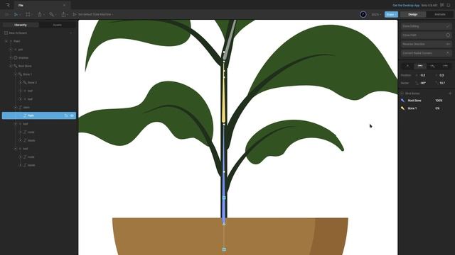
Task: Edit Bone 1 0% weight
Action: click(437, 108)
